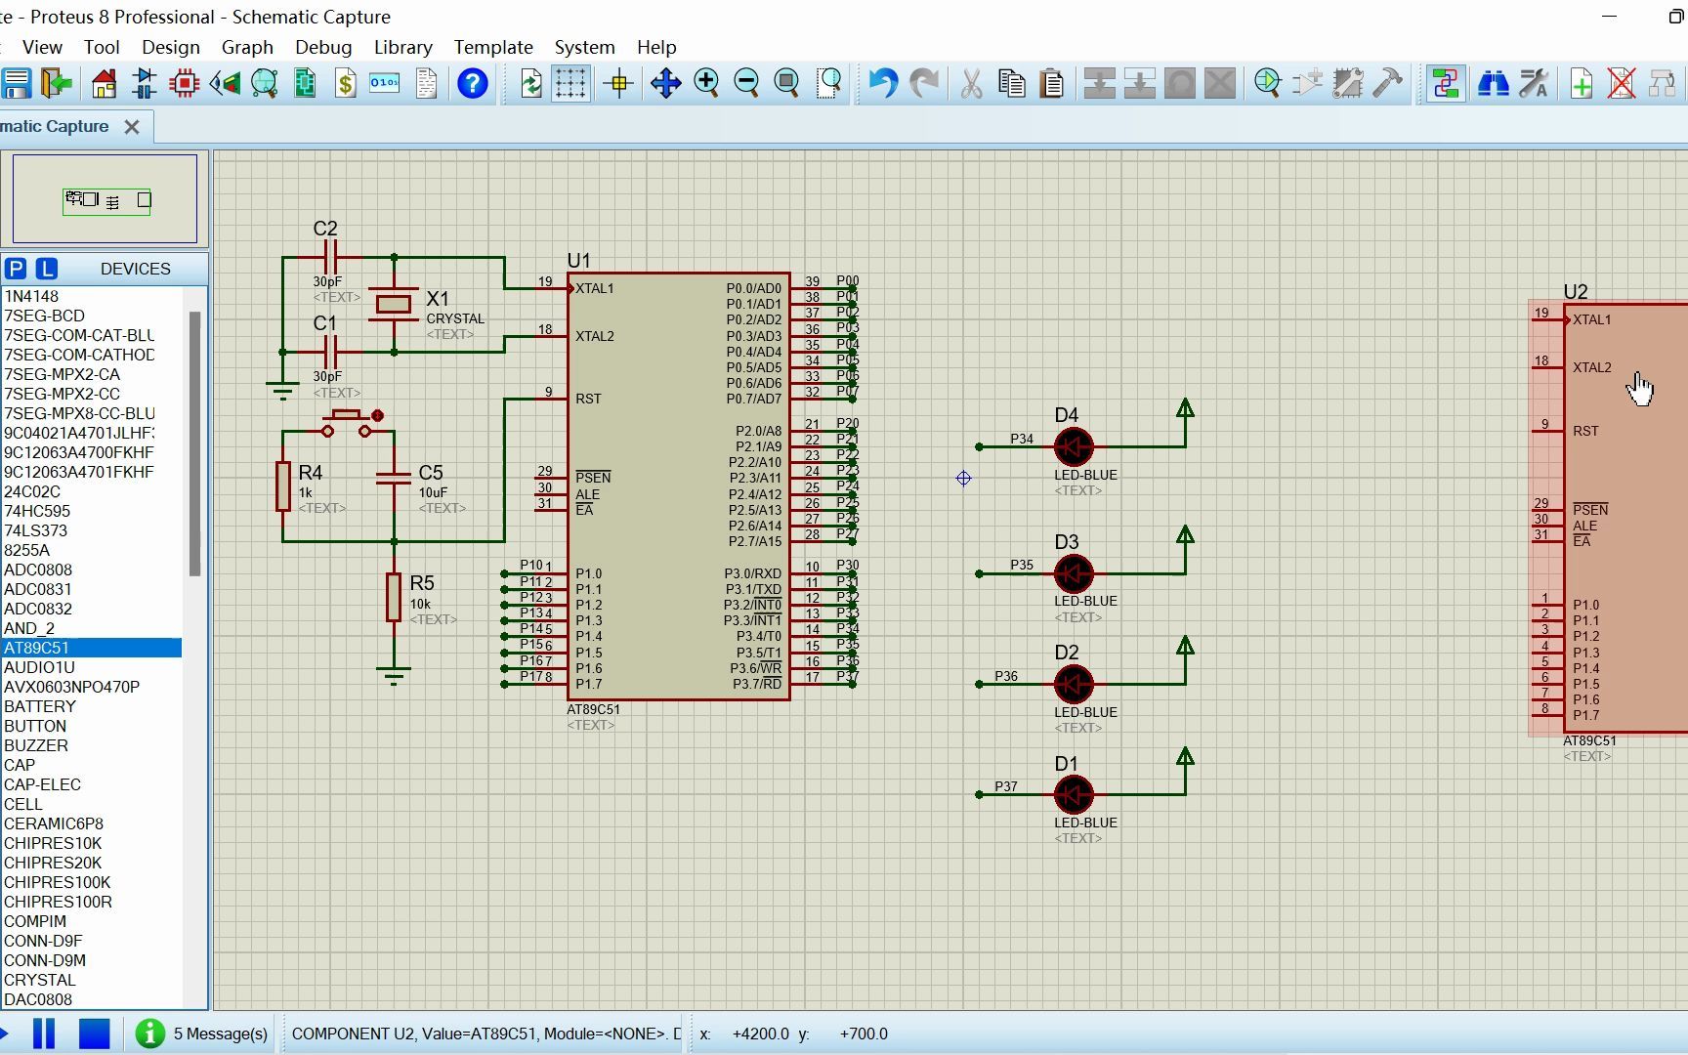This screenshot has height=1055, width=1688.
Task: Open the Gerber Viewer icon
Action: click(x=264, y=83)
